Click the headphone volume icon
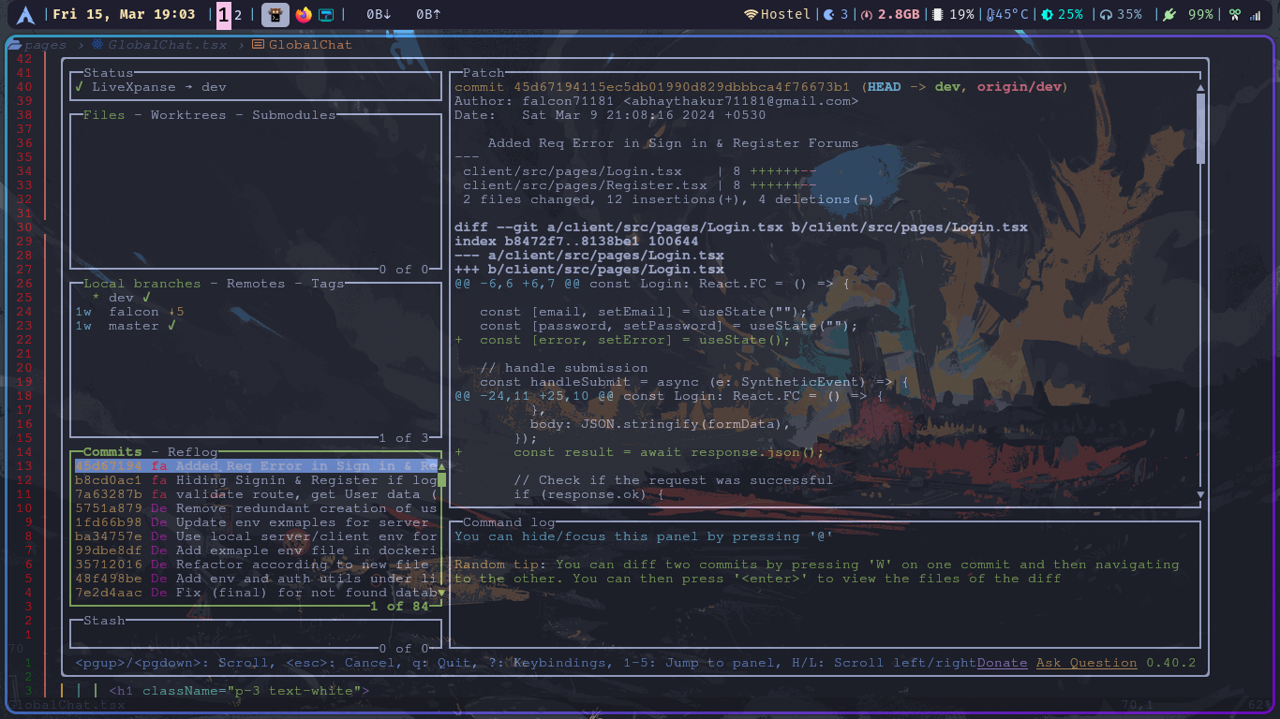 coord(1106,14)
